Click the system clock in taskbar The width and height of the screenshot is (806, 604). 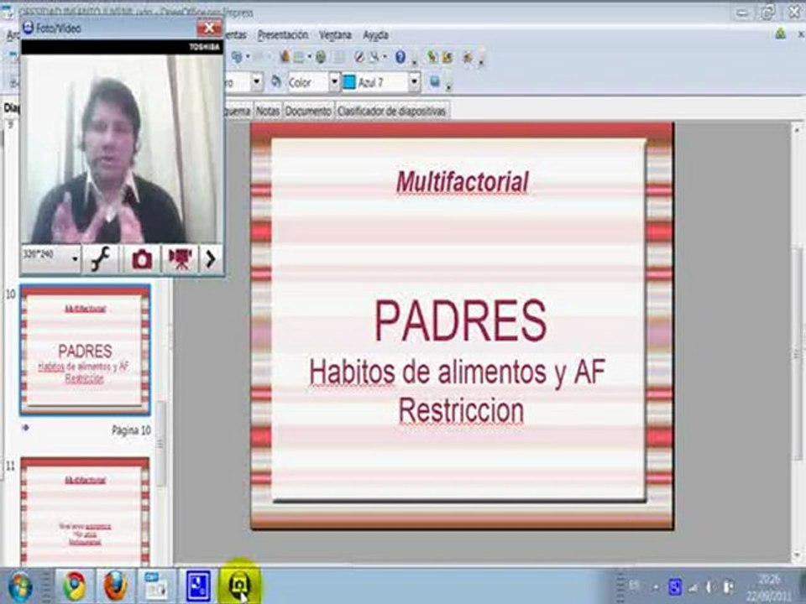pos(769,587)
